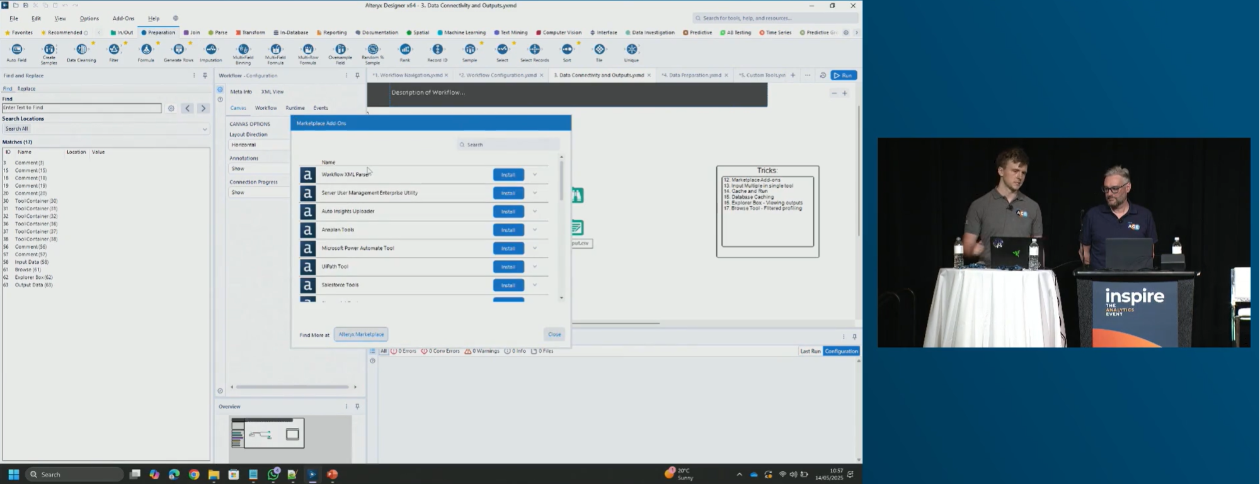Switch to the XML View tab
Viewport: 1260px width, 484px height.
(x=272, y=92)
